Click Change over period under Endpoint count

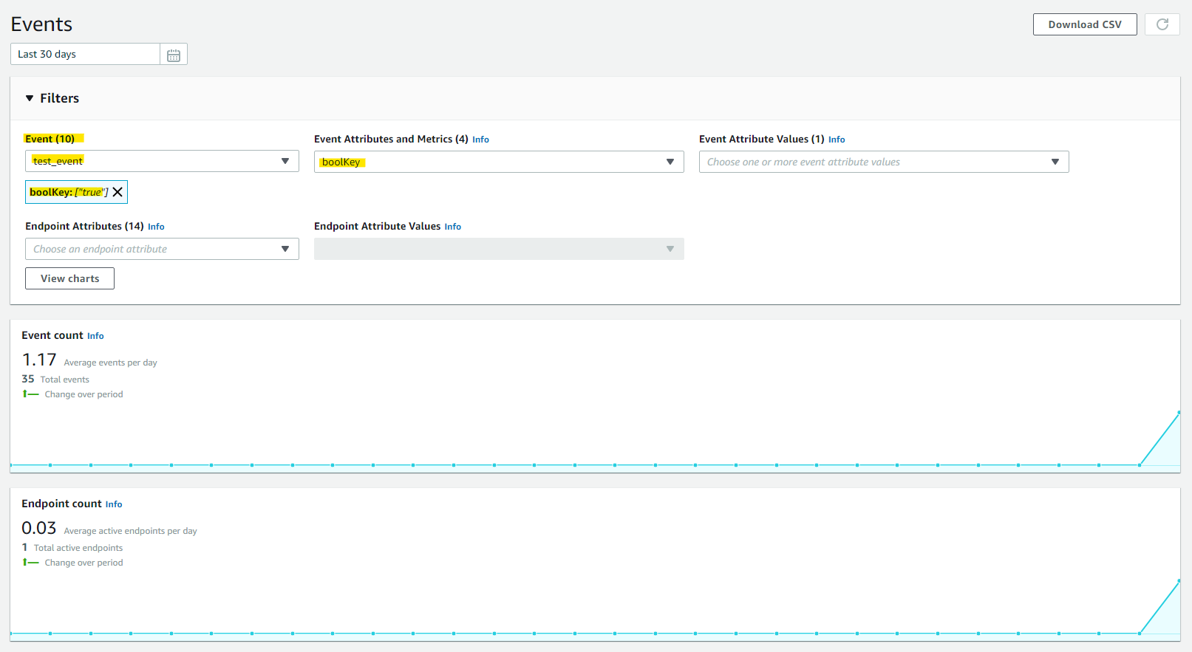pos(84,563)
